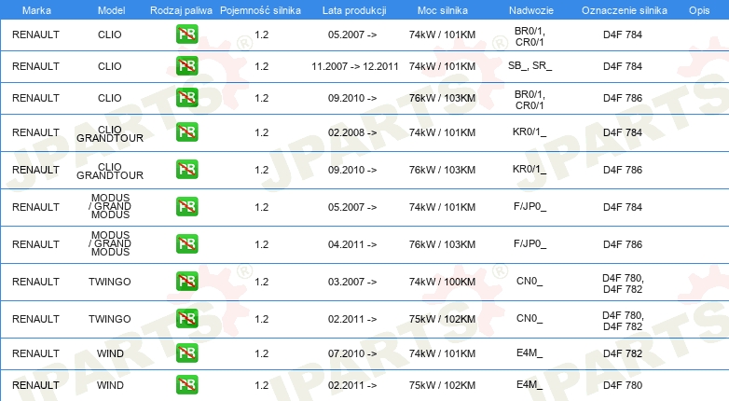Click the Model column header
This screenshot has height=401, width=729.
point(111,10)
